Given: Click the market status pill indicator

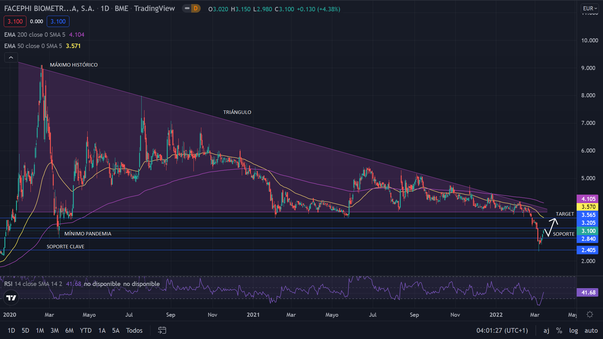Looking at the screenshot, I should coord(187,8).
